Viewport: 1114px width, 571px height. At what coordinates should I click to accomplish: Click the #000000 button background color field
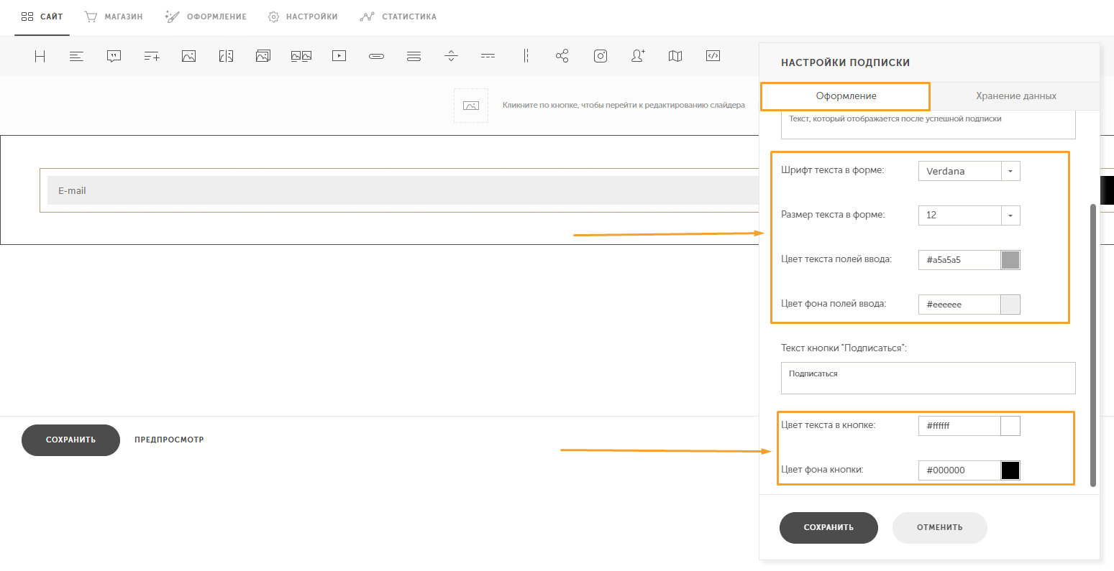959,470
